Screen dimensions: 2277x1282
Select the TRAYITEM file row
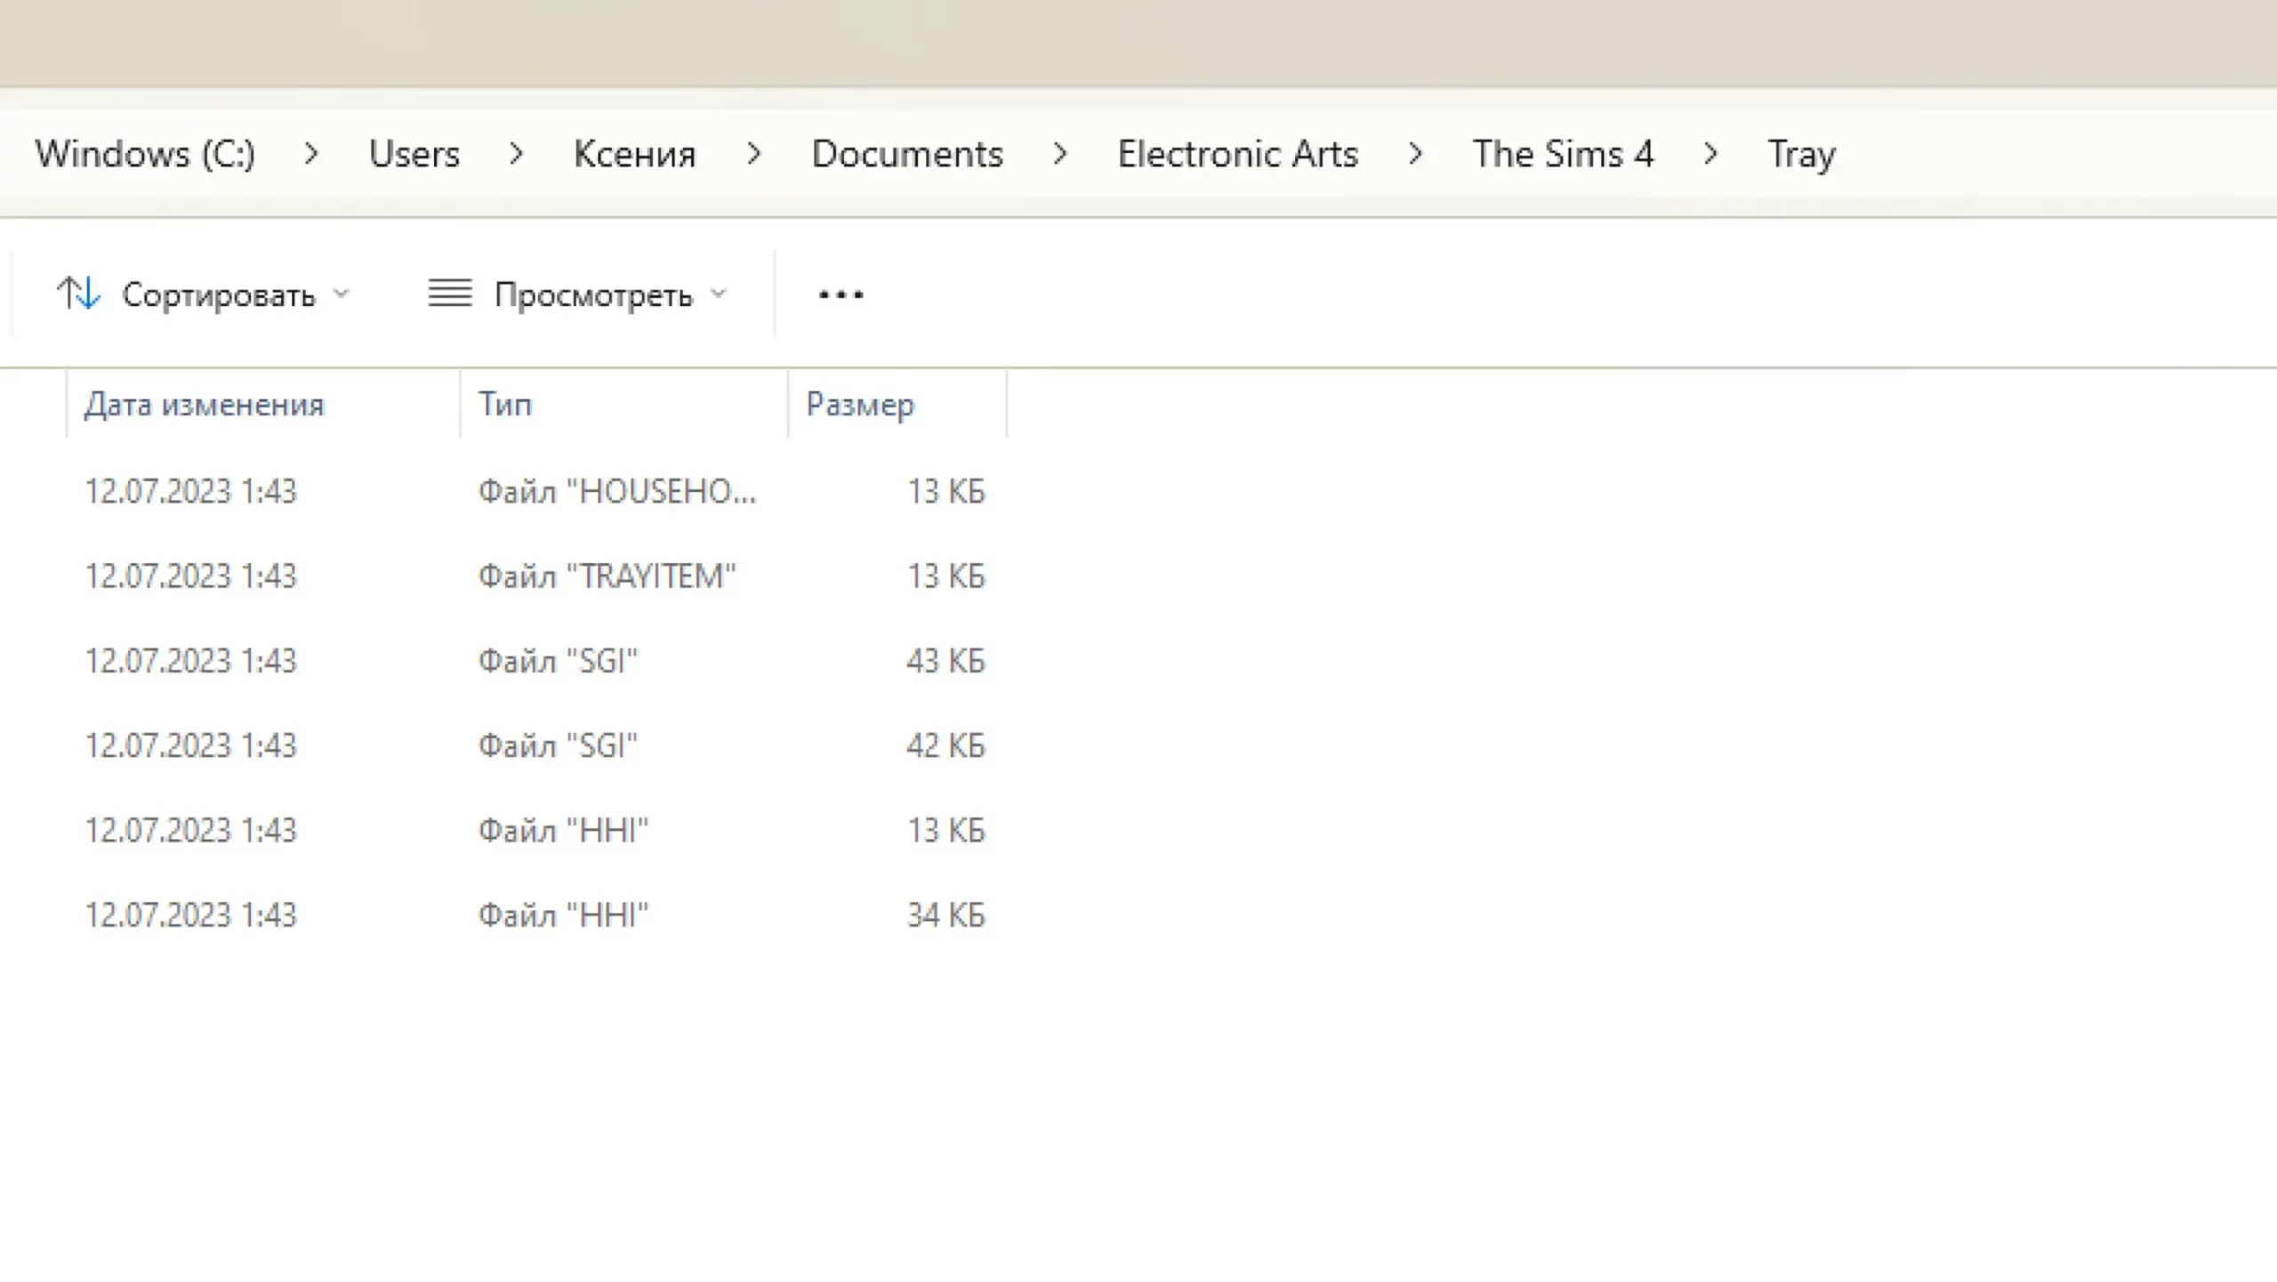(607, 576)
